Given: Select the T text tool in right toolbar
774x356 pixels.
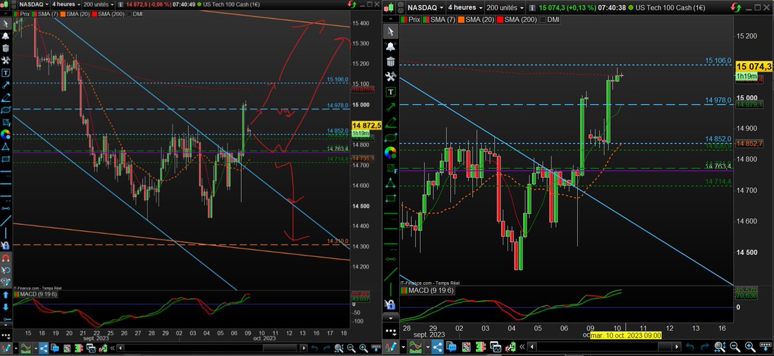Looking at the screenshot, I should 390,93.
